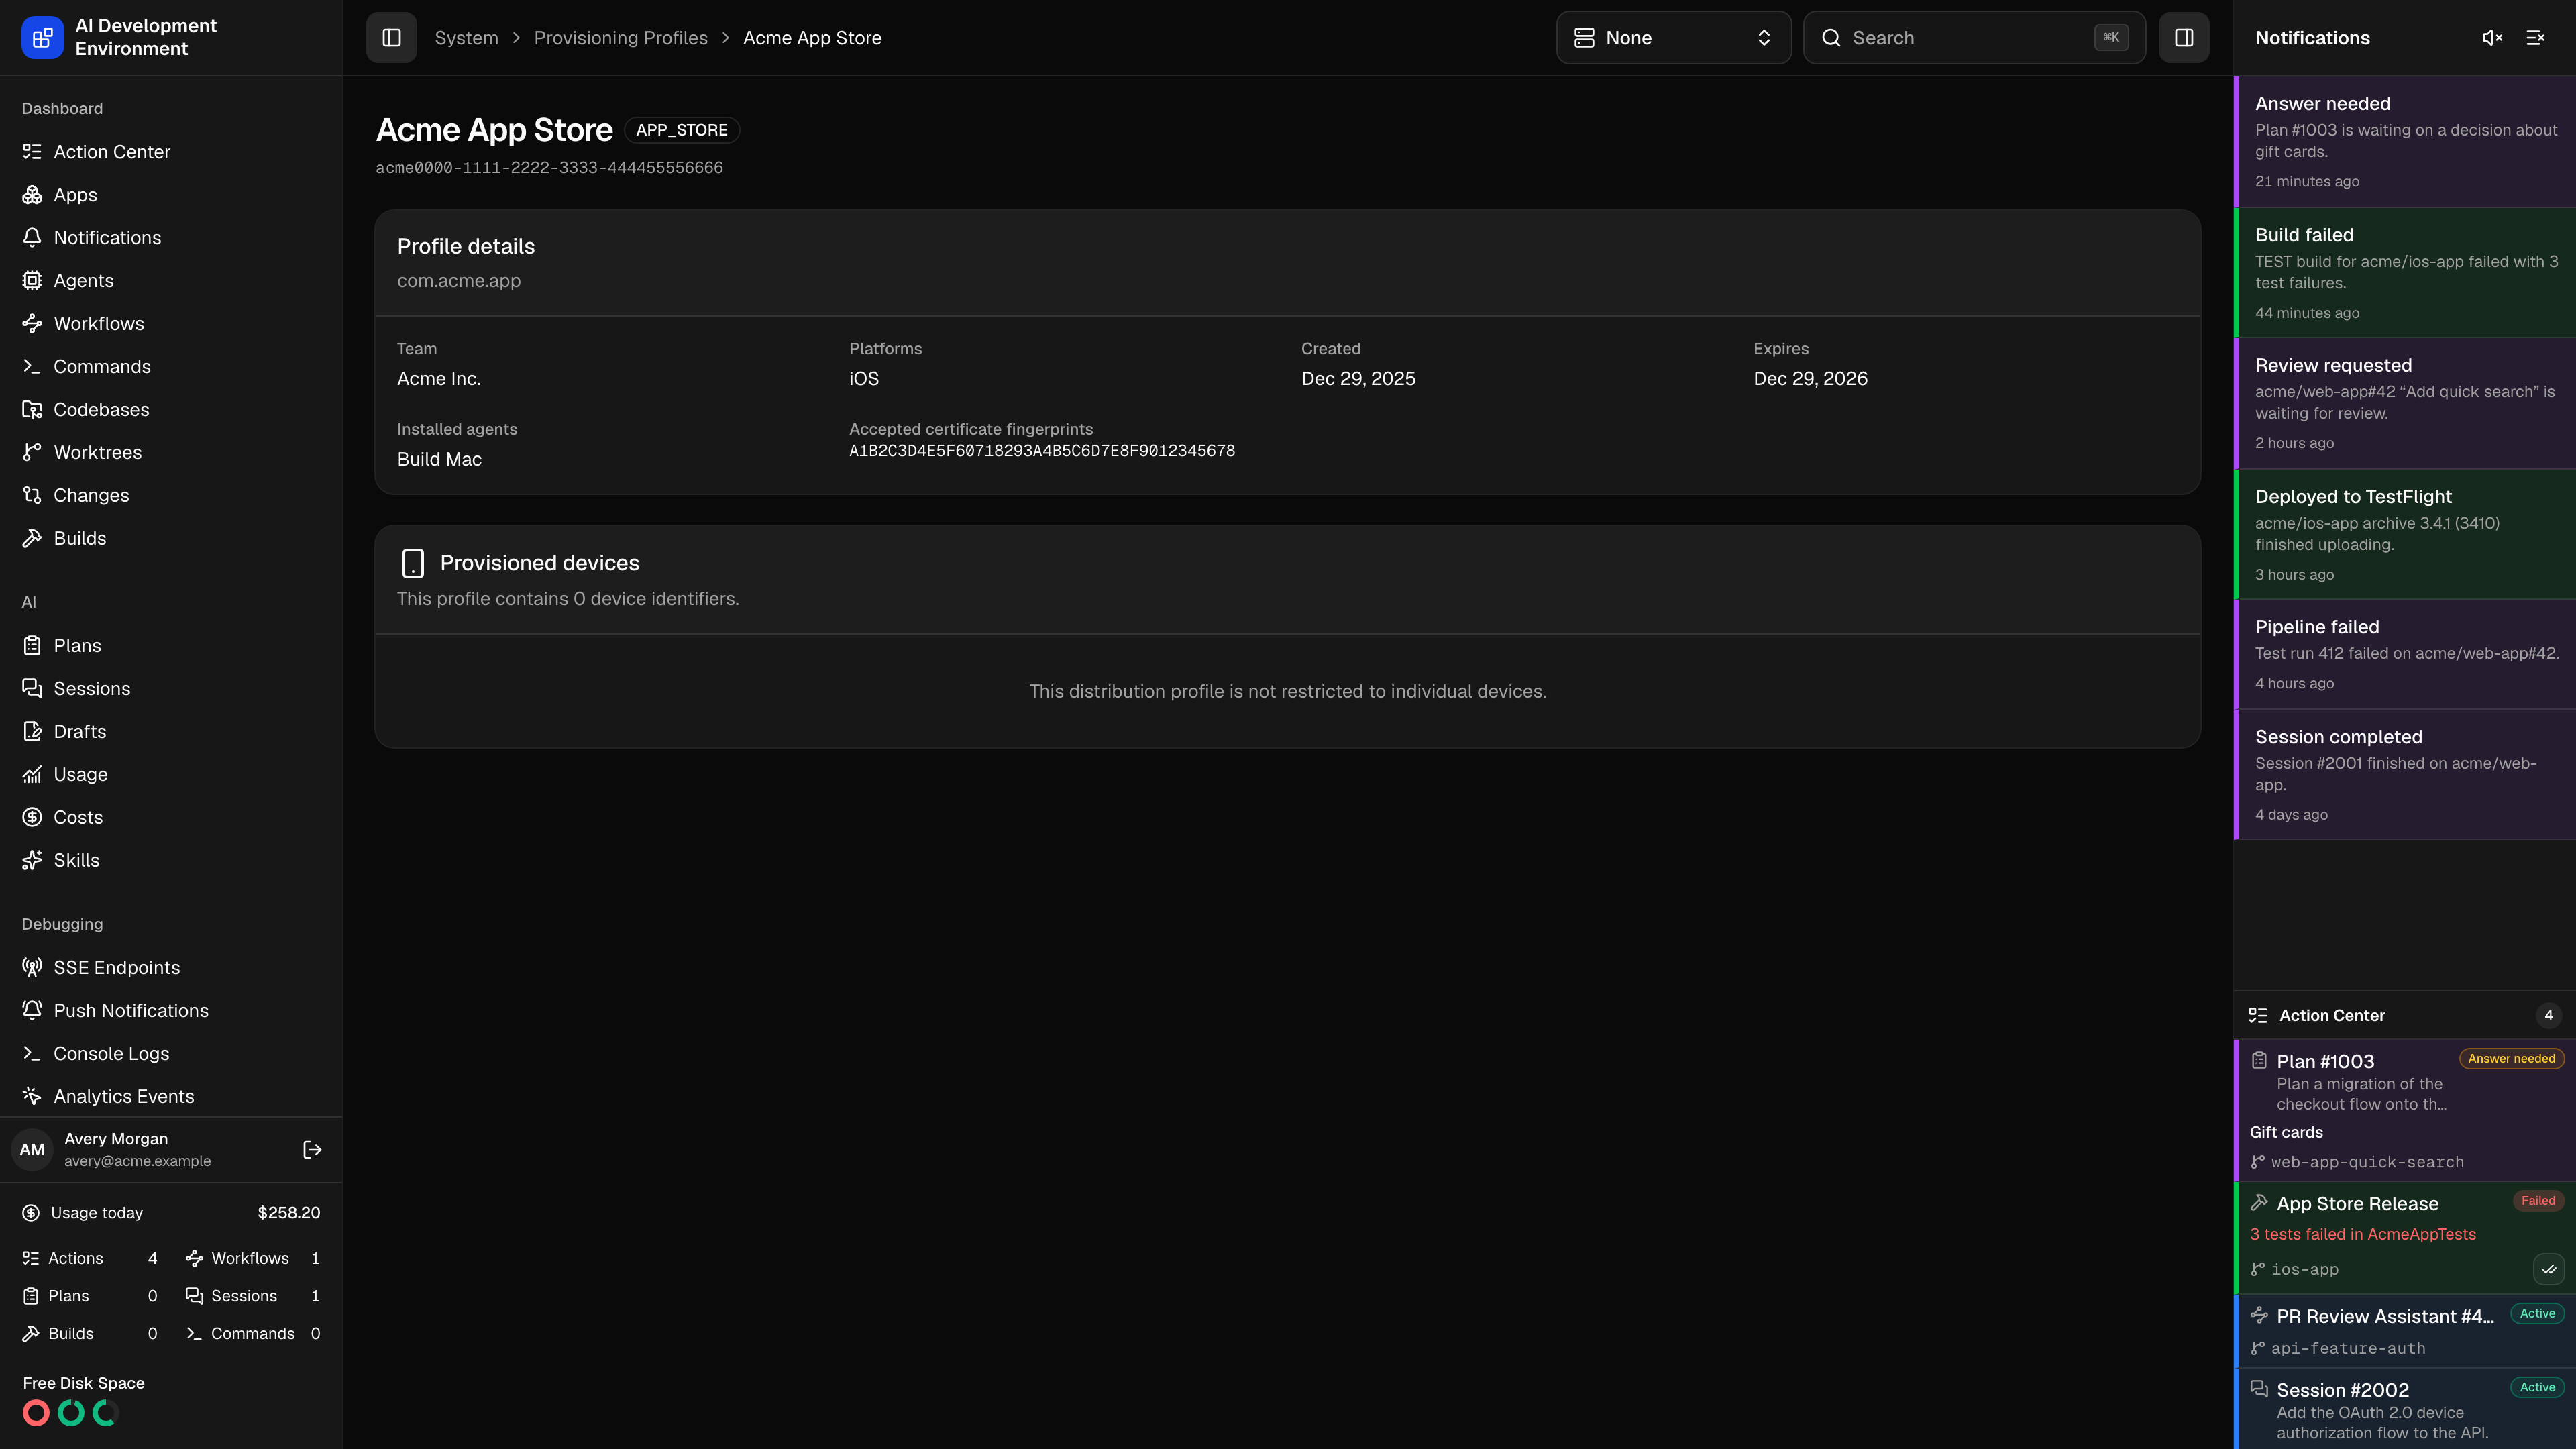
Task: Click the red free disk space ring
Action: pyautogui.click(x=36, y=1413)
